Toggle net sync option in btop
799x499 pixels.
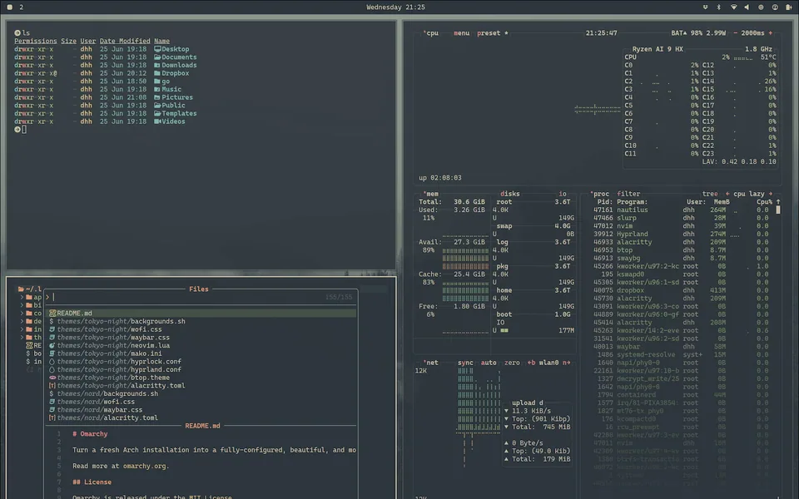point(465,363)
